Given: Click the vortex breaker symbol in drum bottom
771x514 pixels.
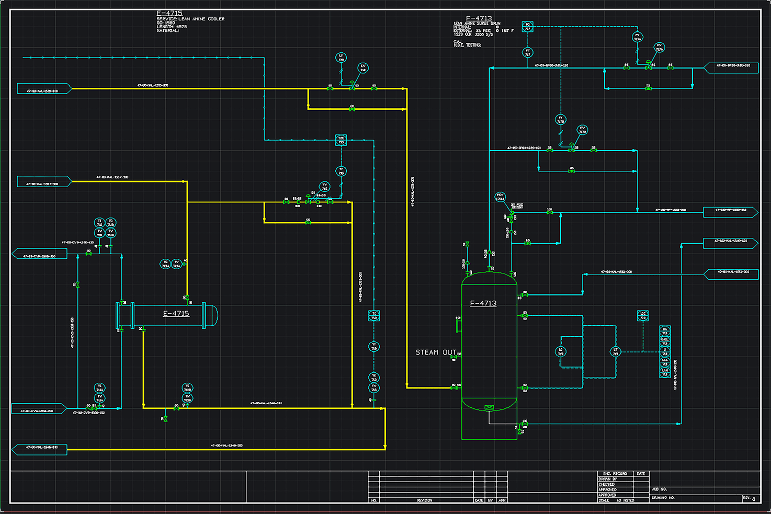Looking at the screenshot, I should (489, 407).
